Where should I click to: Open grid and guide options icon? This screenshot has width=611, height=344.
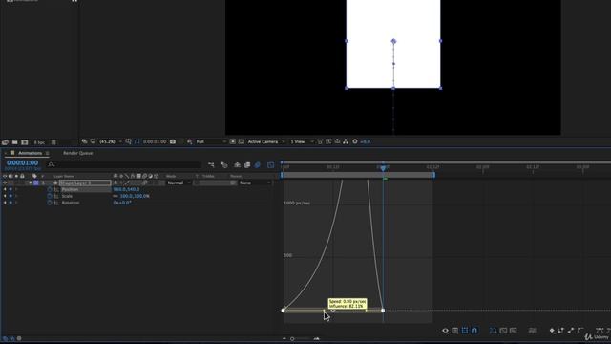coord(128,141)
